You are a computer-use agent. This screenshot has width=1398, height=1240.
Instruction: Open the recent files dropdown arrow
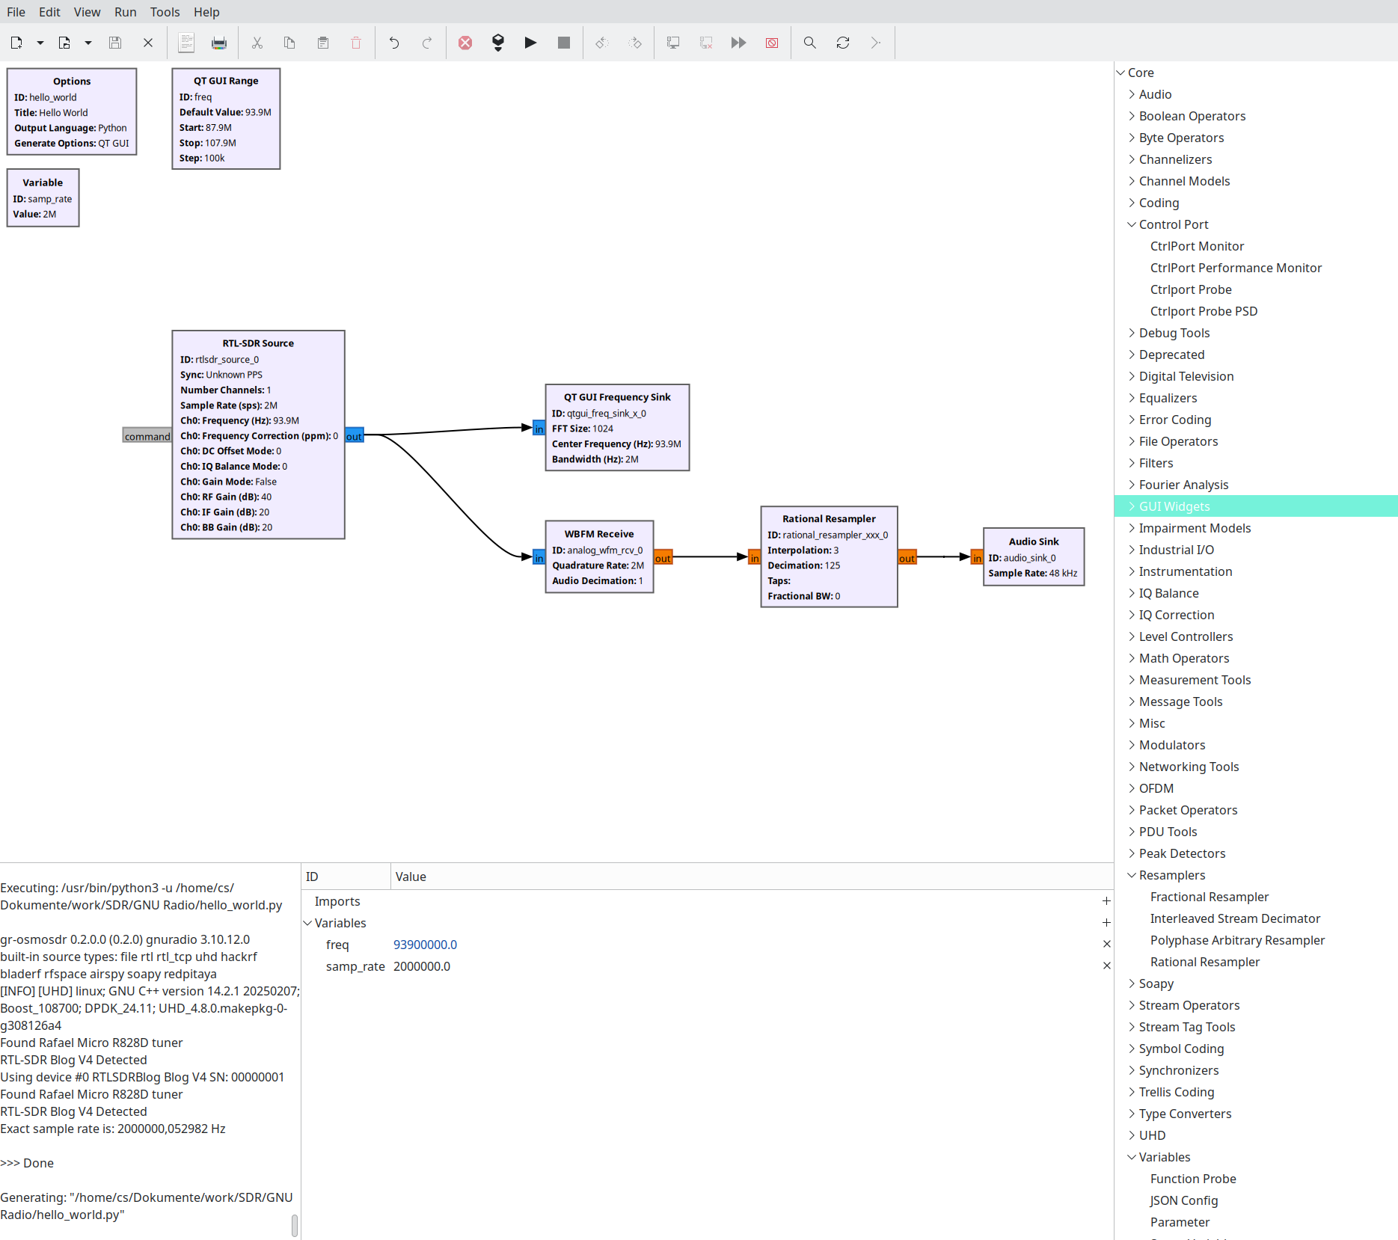click(x=88, y=43)
